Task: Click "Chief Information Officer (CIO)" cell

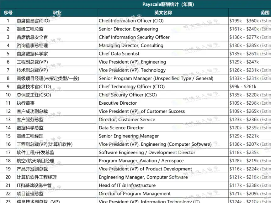Action: tap(163, 21)
